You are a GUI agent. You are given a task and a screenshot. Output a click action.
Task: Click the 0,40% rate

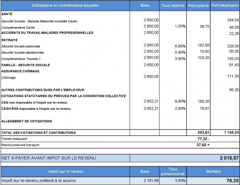pos(180,52)
